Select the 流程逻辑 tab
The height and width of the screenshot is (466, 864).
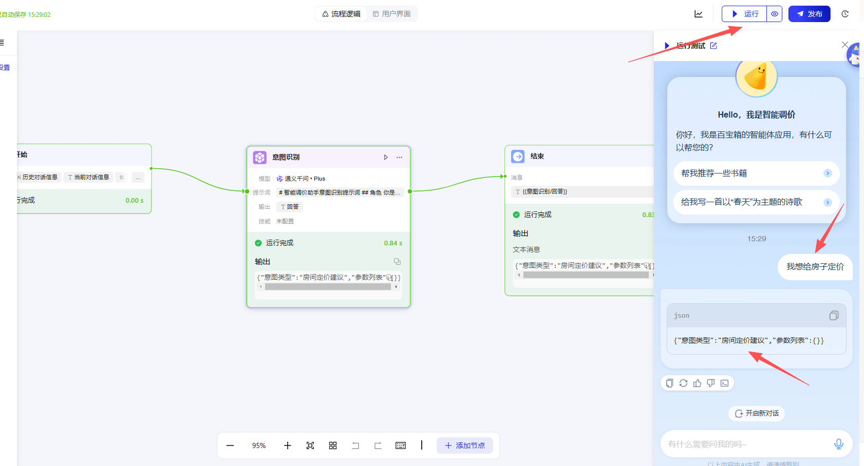(x=341, y=14)
